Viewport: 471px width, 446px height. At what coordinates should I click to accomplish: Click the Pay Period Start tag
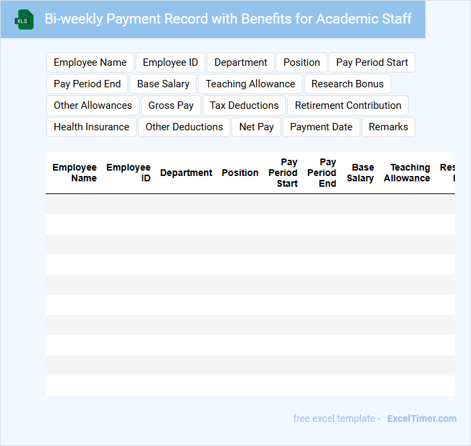(372, 62)
